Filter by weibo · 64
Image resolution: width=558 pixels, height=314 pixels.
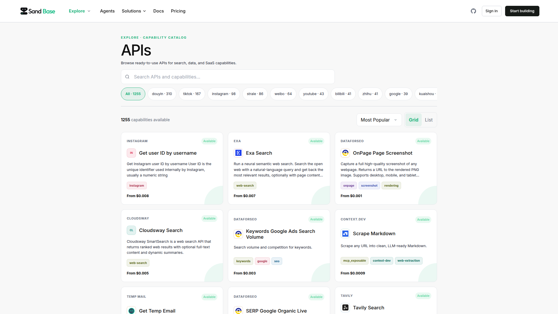283,94
